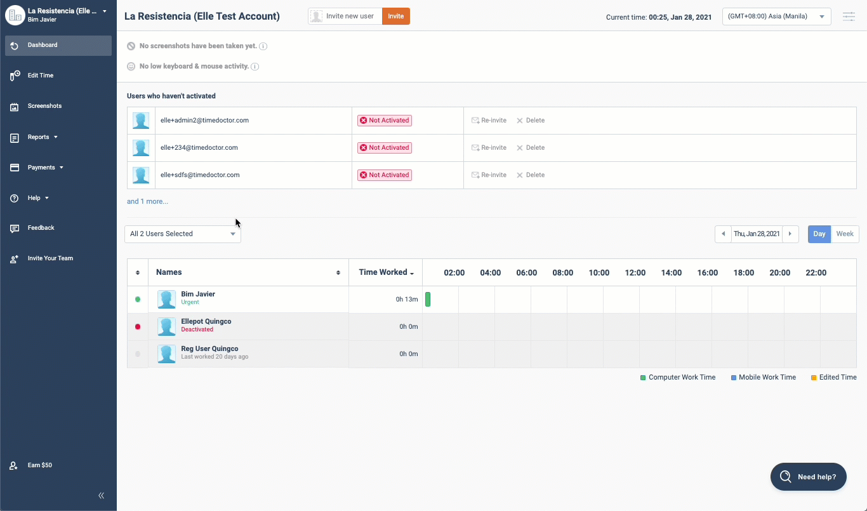Click the orange Invite button
The image size is (867, 511).
(x=395, y=17)
